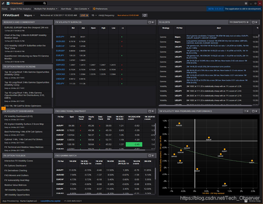This screenshot has height=204, width=263.
Task: Click the Preferences gear icon
Action: tap(94, 9)
